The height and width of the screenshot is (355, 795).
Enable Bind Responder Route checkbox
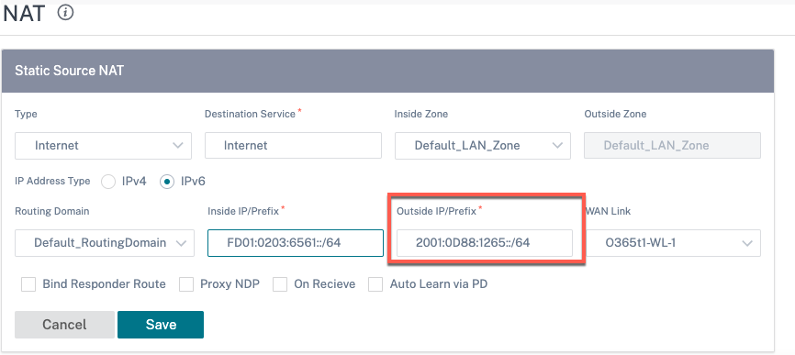click(28, 284)
